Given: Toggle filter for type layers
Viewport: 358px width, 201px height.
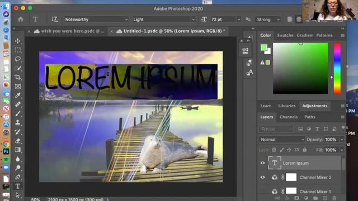Looking at the screenshot, I should [x=317, y=129].
